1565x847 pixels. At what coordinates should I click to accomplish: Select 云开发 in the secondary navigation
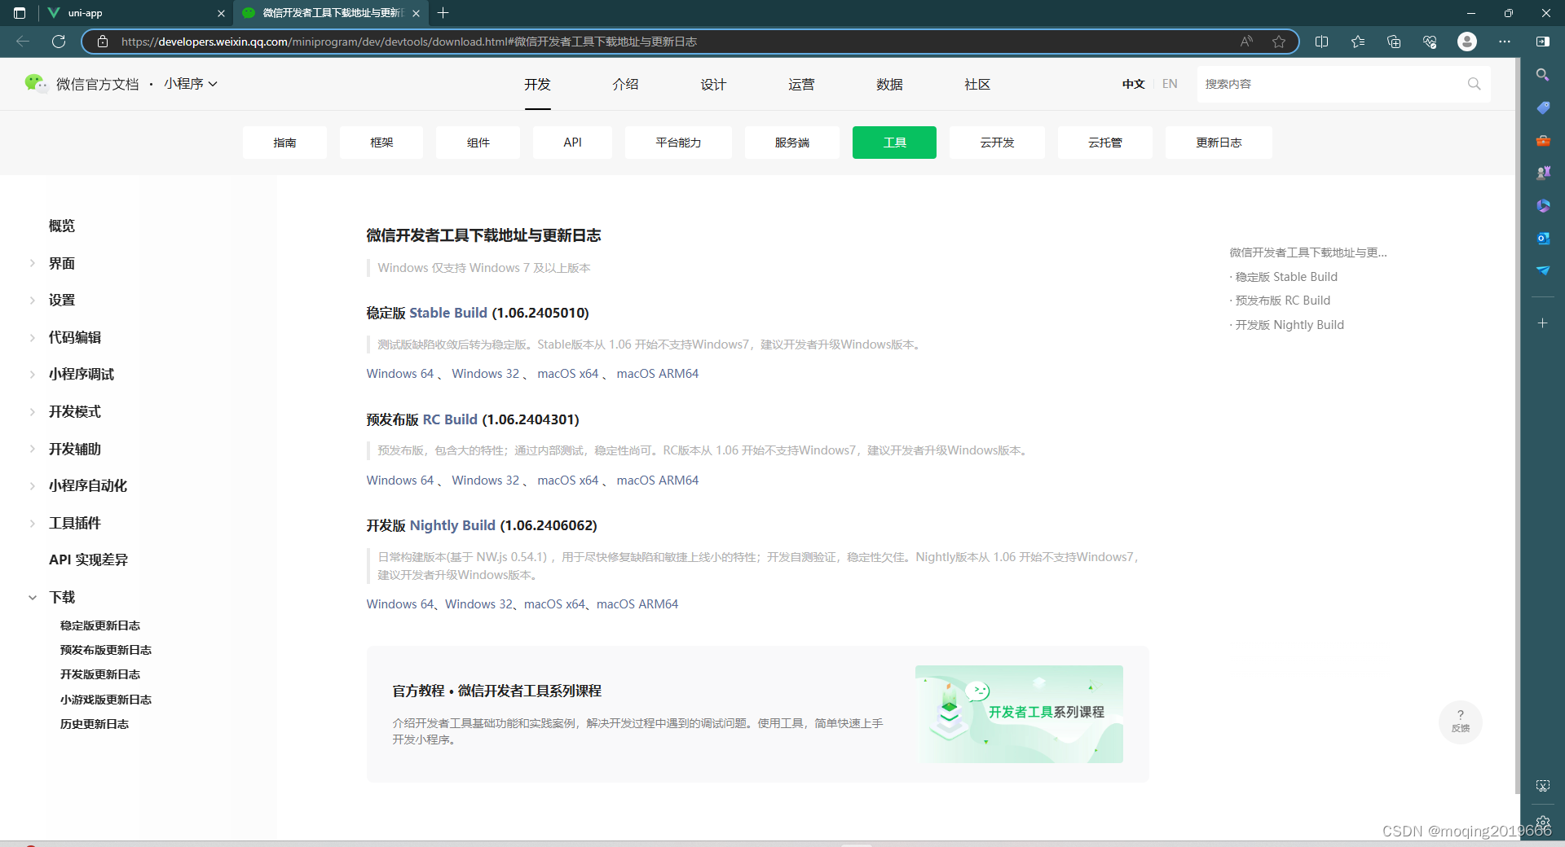(x=996, y=143)
